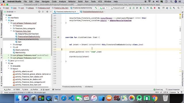Open the Logcat tool window
184x103 pixels.
point(45,90)
